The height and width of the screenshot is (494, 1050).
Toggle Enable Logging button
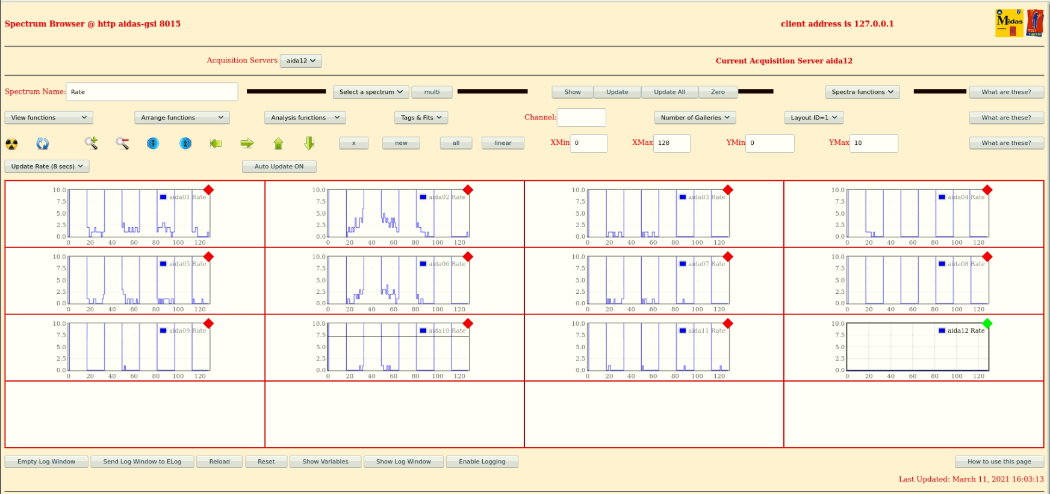click(482, 462)
